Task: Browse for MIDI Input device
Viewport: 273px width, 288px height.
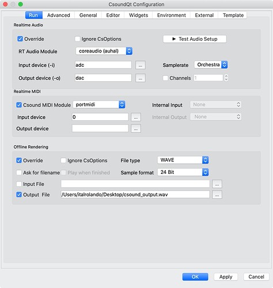Action: pos(136,117)
